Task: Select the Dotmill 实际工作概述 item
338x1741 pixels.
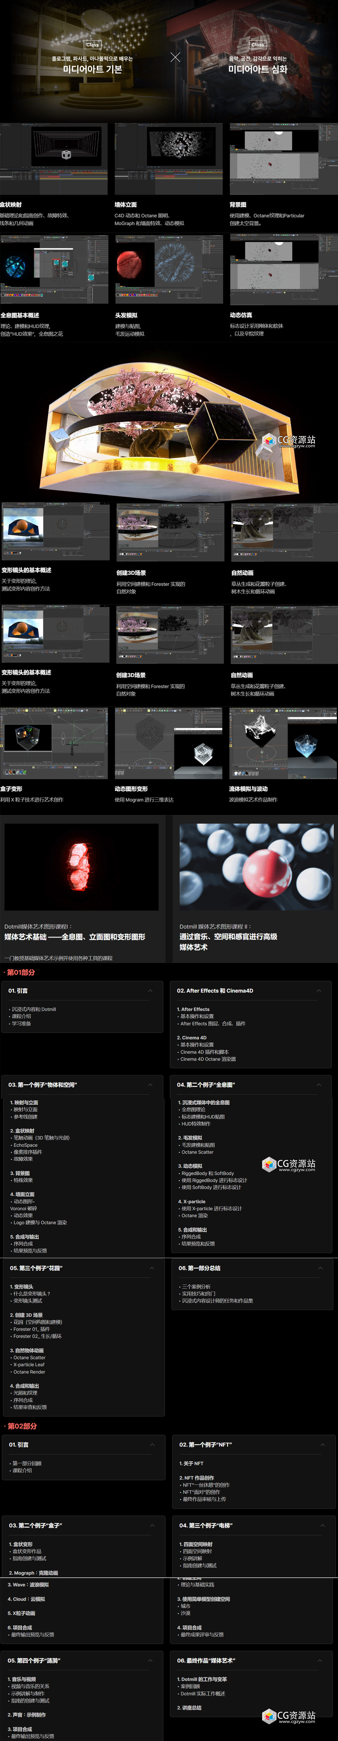Action: (203, 1693)
